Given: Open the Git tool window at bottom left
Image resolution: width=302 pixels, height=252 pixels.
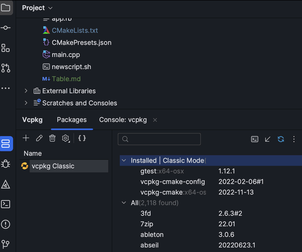Looking at the screenshot, I should (x=6, y=244).
